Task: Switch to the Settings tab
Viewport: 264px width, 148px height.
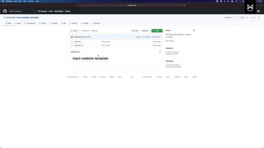Action: pos(96,23)
